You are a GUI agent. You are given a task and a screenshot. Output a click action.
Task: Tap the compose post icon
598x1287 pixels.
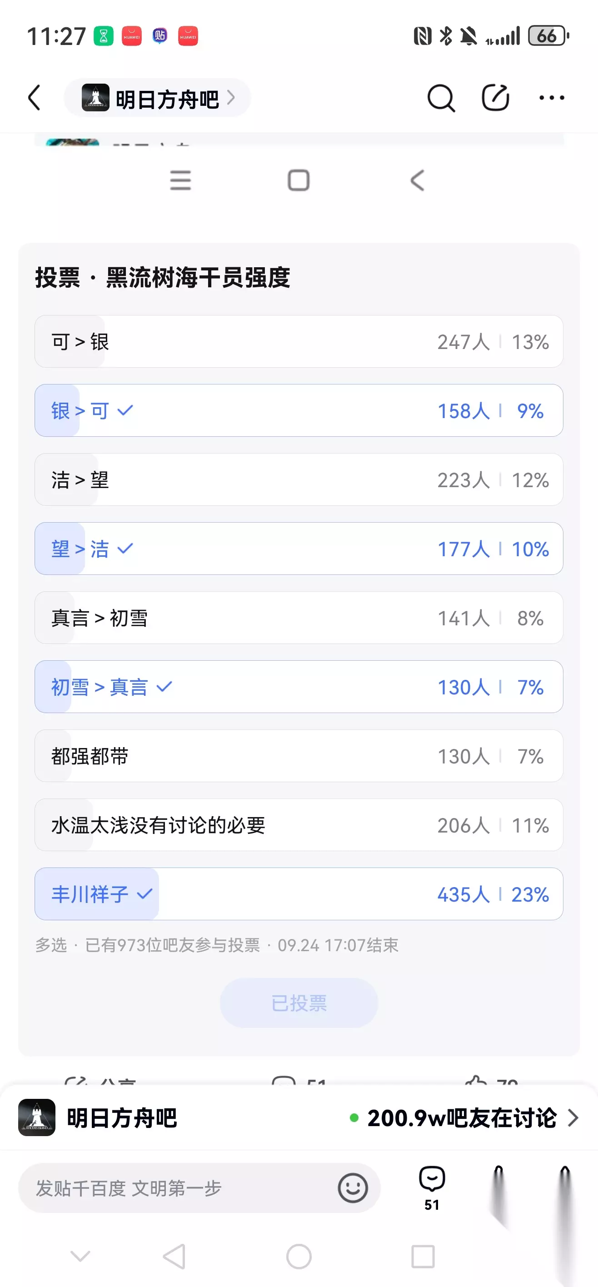tap(495, 97)
